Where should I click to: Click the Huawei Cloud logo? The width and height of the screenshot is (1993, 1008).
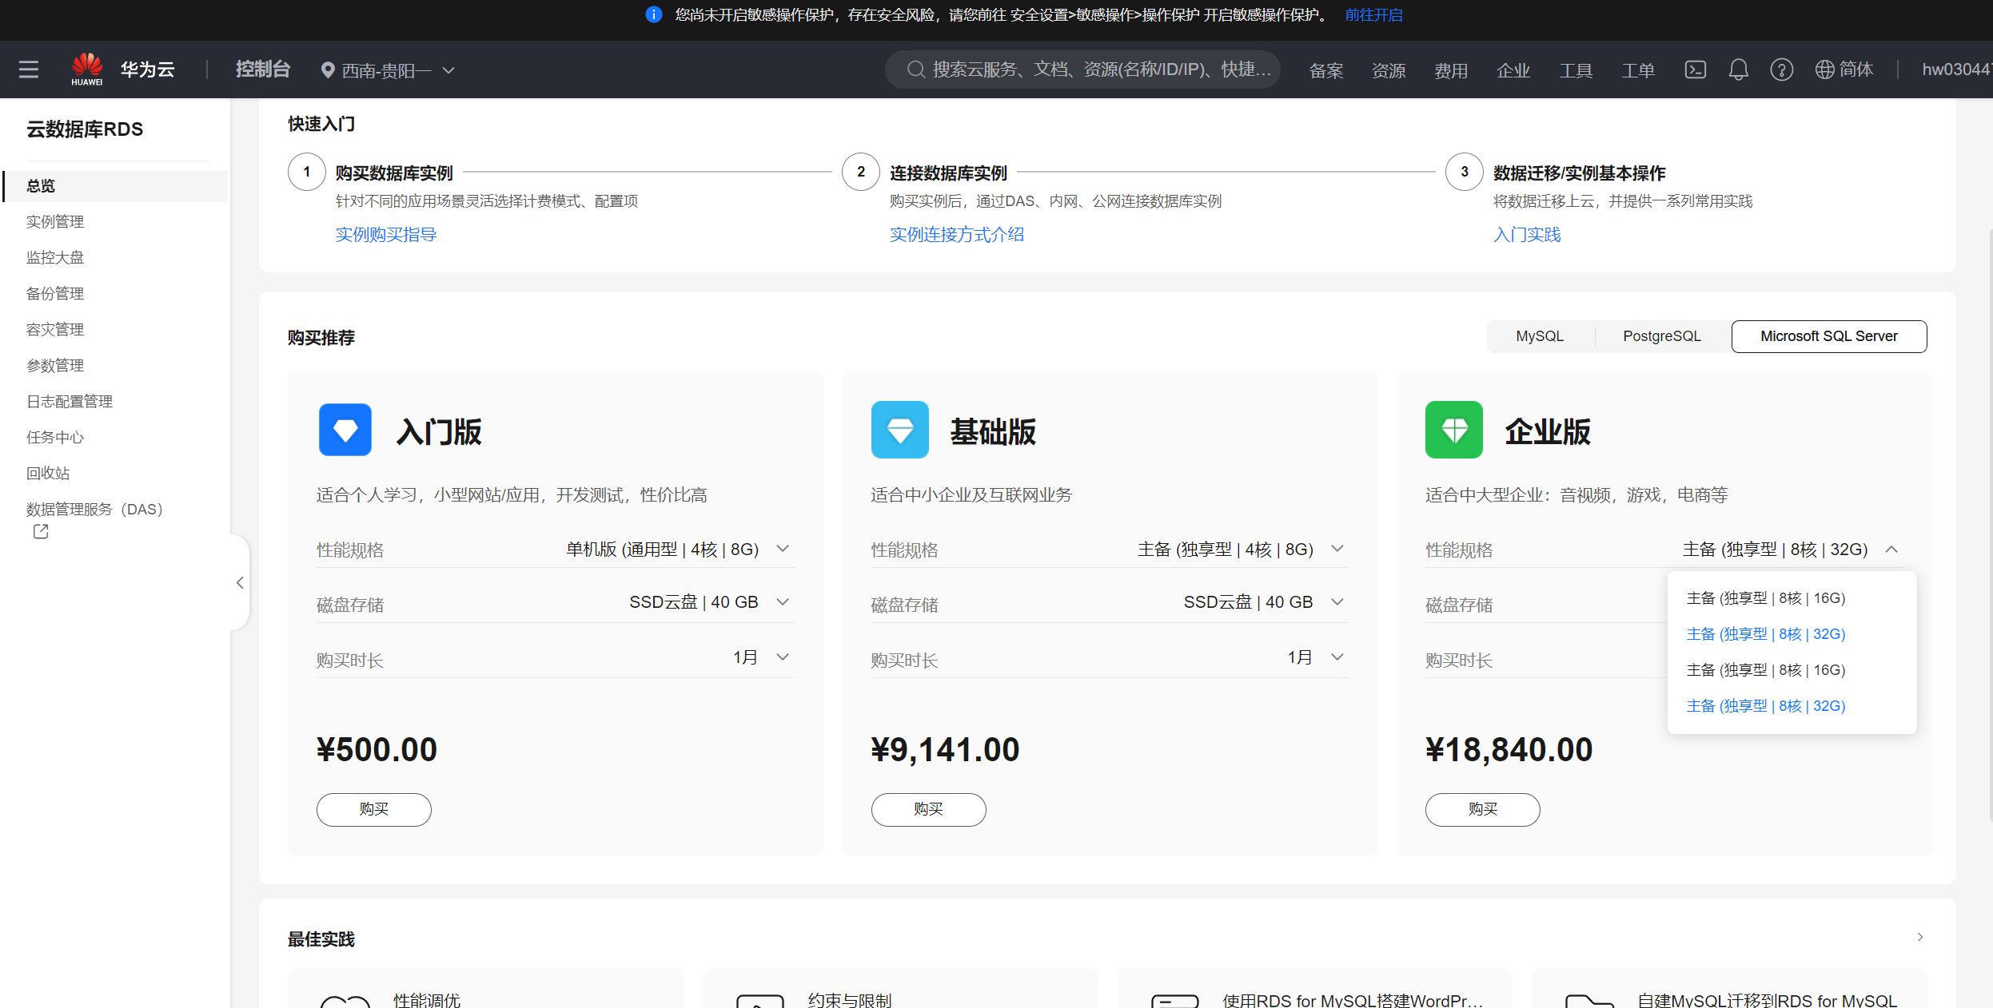[x=87, y=69]
